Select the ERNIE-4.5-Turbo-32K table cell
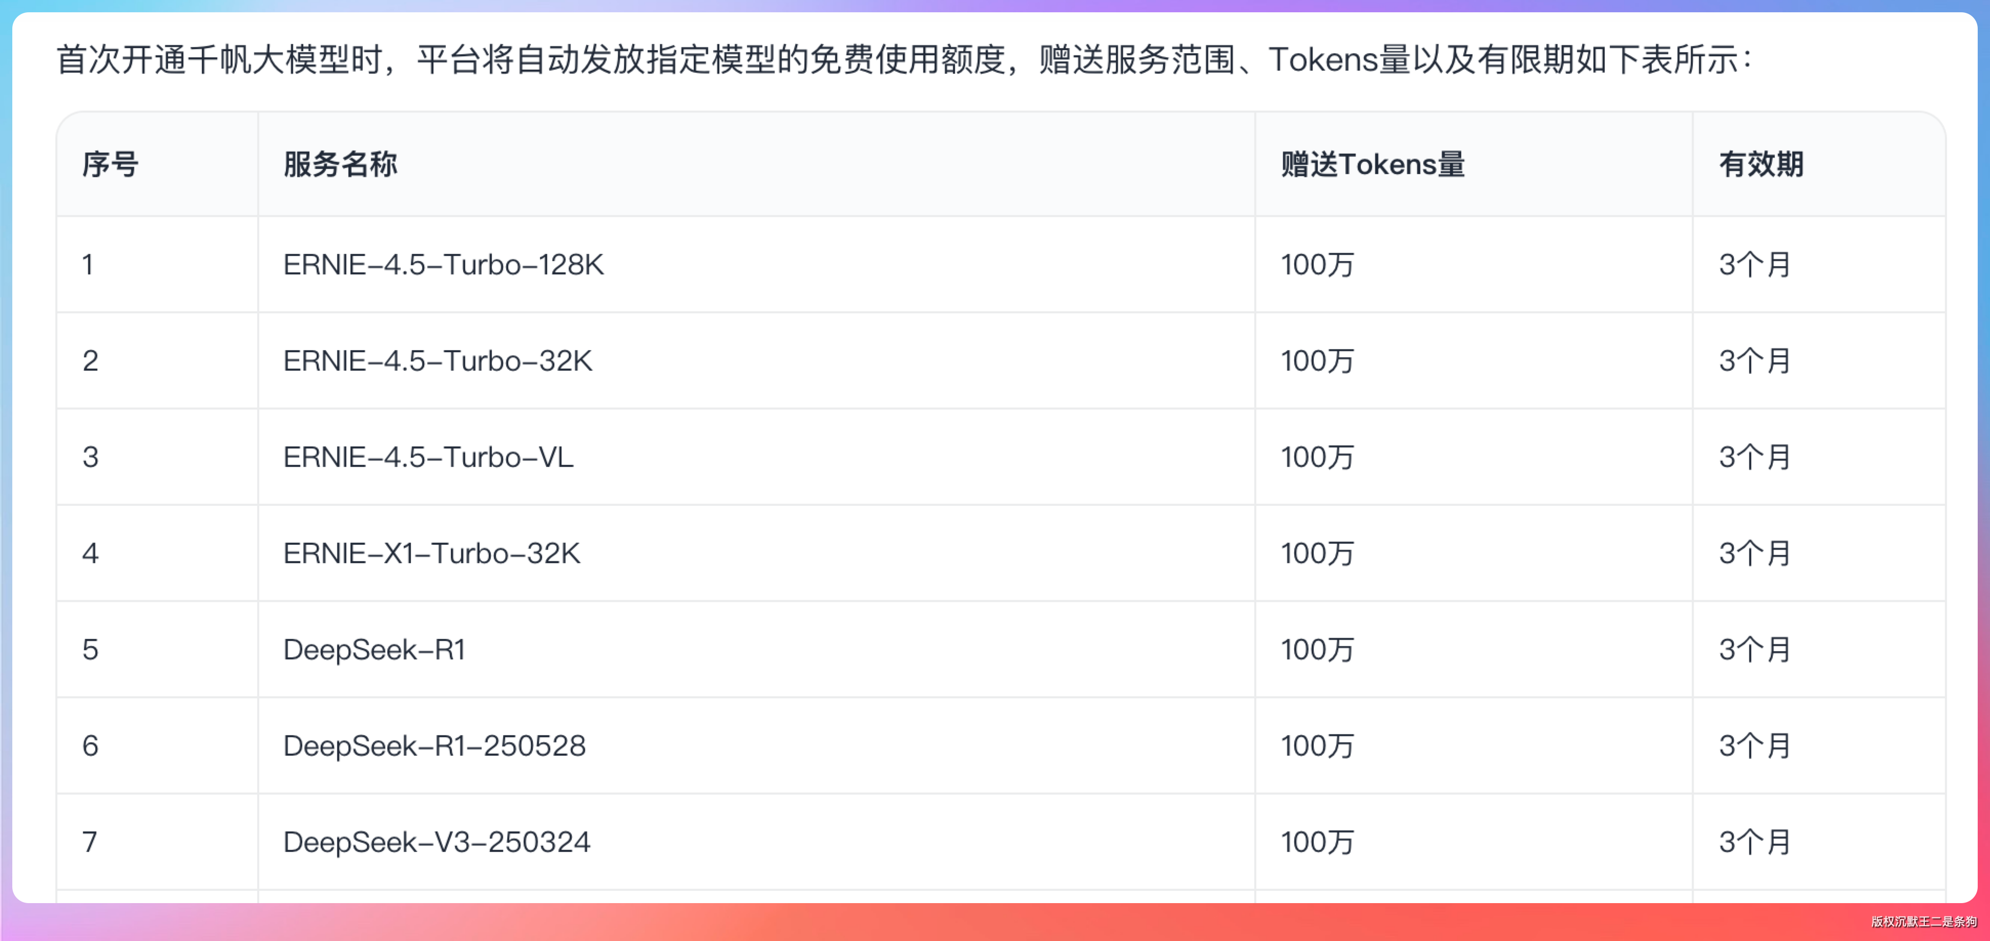This screenshot has width=1990, height=941. click(437, 361)
